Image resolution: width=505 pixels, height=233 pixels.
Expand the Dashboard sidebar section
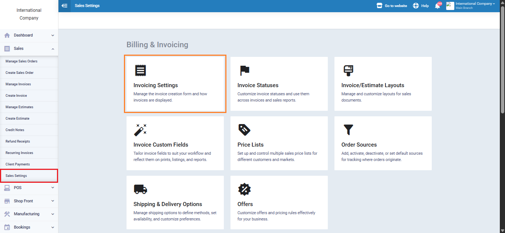pyautogui.click(x=29, y=35)
